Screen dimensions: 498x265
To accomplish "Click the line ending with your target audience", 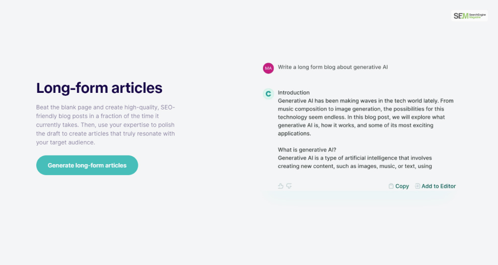I will (x=65, y=143).
